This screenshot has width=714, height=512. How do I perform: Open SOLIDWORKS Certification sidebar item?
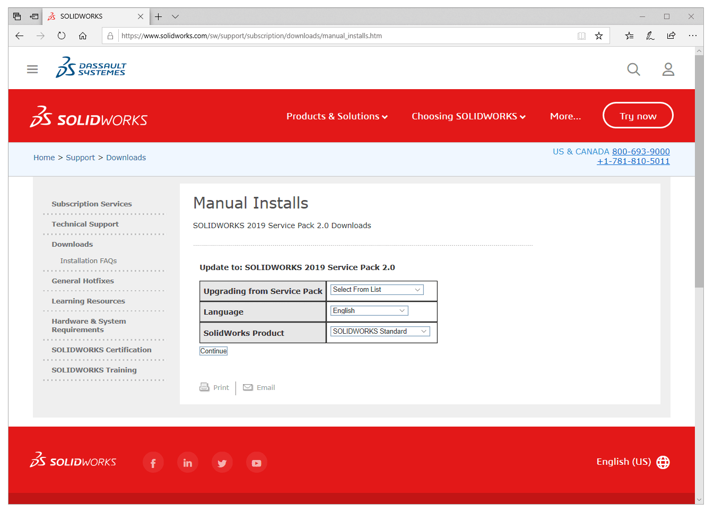point(101,350)
